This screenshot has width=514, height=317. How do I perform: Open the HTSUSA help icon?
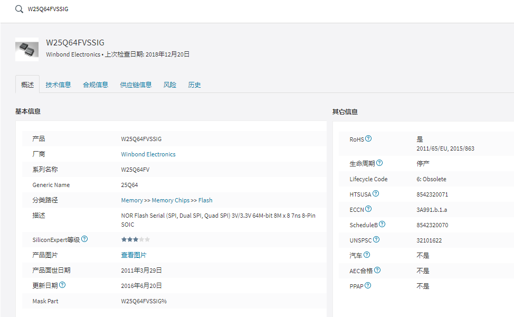point(376,193)
